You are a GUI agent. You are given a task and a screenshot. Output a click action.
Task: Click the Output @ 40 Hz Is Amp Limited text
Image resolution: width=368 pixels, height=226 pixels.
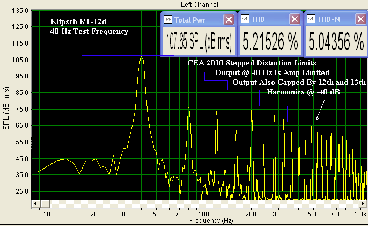pos(273,72)
